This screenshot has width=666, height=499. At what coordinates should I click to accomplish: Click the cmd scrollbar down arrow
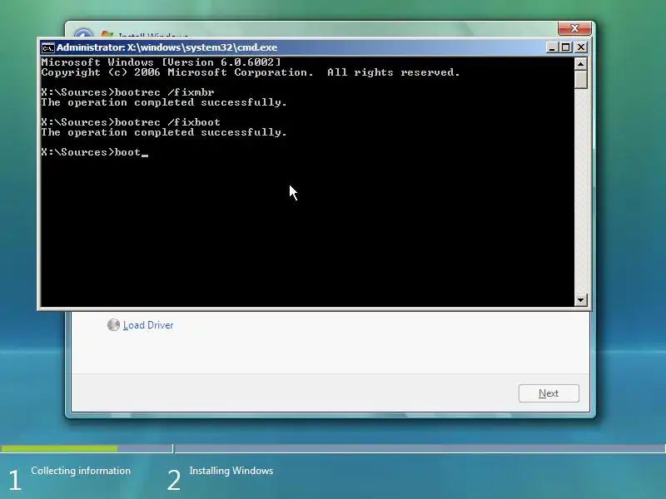click(x=580, y=300)
